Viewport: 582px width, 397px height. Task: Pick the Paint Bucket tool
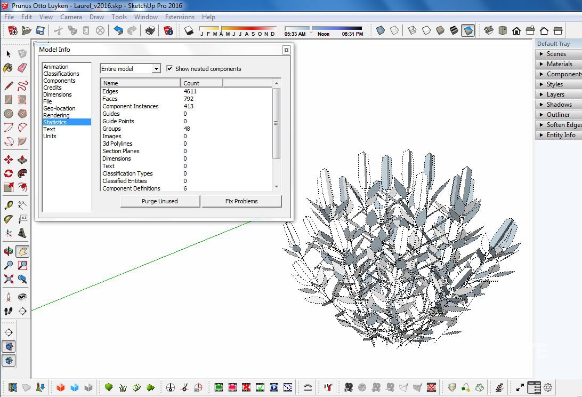tap(9, 68)
